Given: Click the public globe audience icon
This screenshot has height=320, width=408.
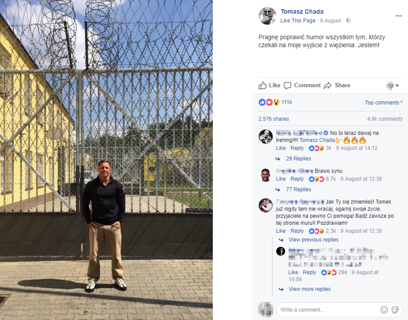Looking at the screenshot, I should click(x=349, y=20).
